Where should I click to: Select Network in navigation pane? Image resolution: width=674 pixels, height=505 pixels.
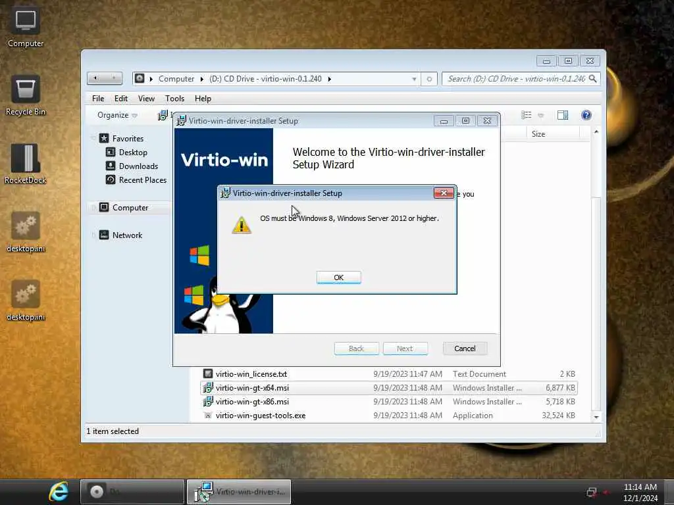click(127, 235)
